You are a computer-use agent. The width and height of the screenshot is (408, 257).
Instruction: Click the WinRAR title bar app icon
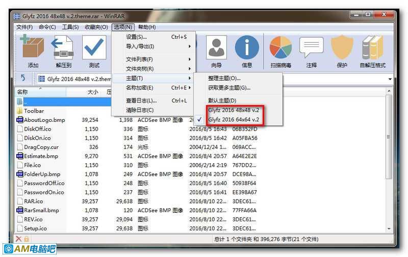[x=17, y=16]
